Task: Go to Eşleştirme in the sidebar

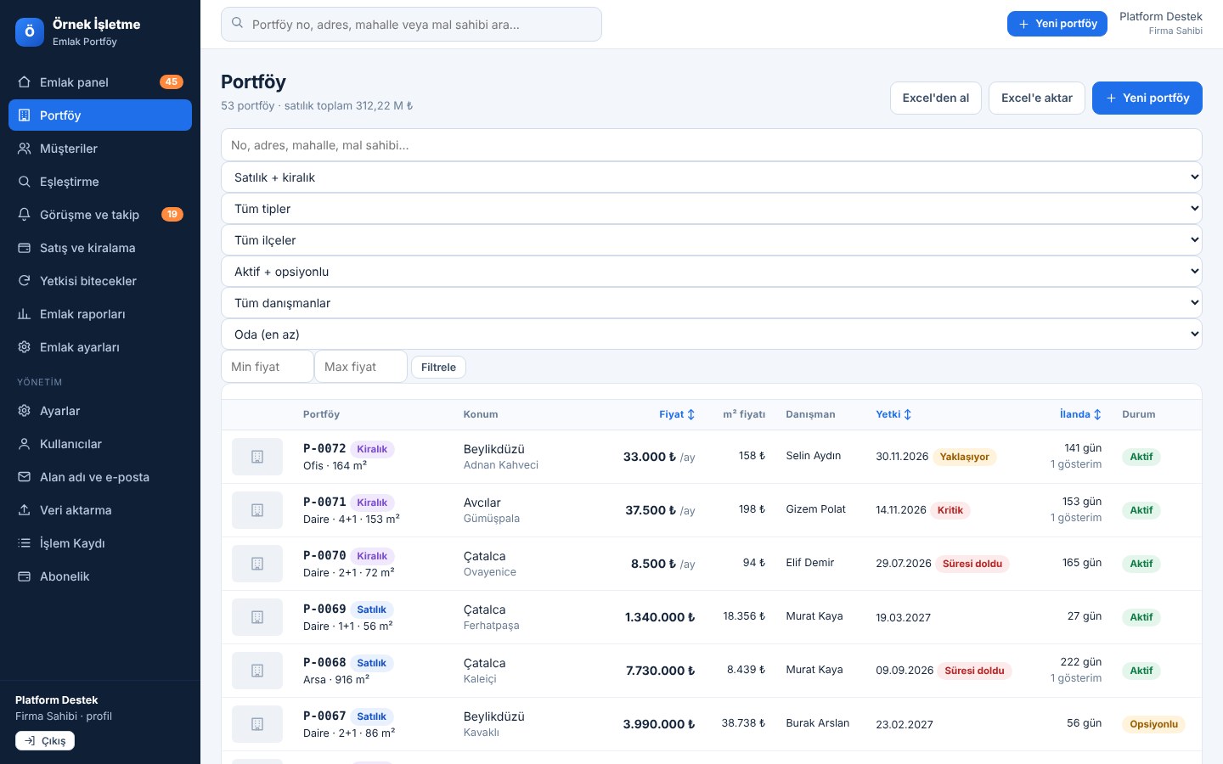Action: tap(100, 182)
